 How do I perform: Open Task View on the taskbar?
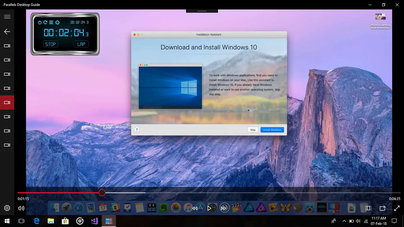21,221
